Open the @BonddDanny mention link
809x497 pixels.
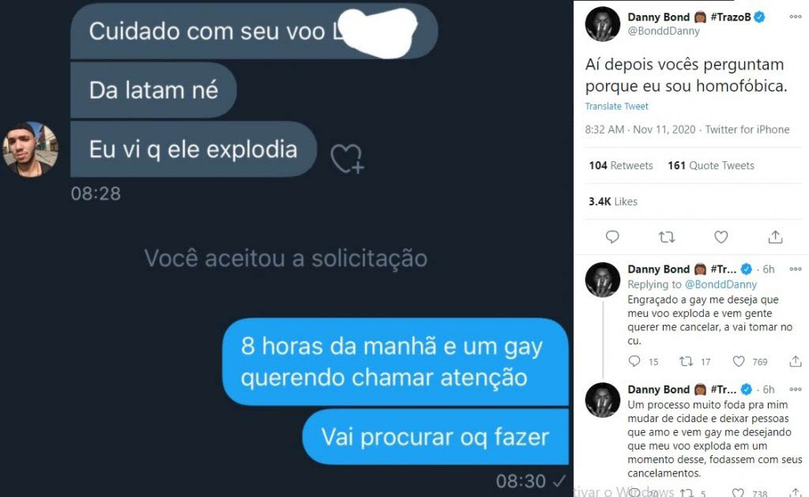point(721,284)
